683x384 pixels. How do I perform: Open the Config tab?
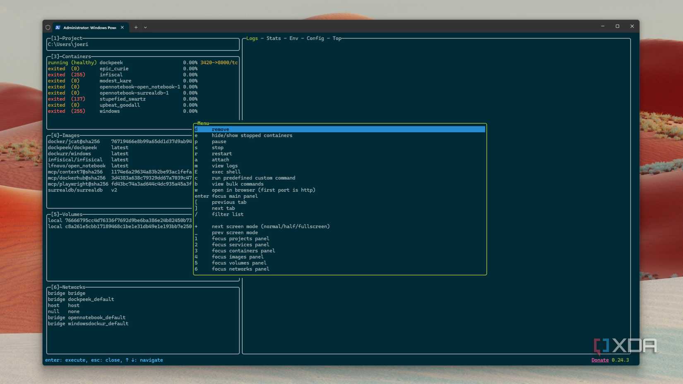click(315, 38)
